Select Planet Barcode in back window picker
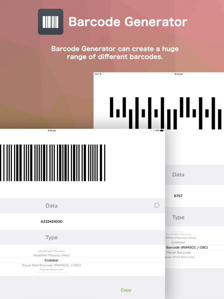 point(178,252)
